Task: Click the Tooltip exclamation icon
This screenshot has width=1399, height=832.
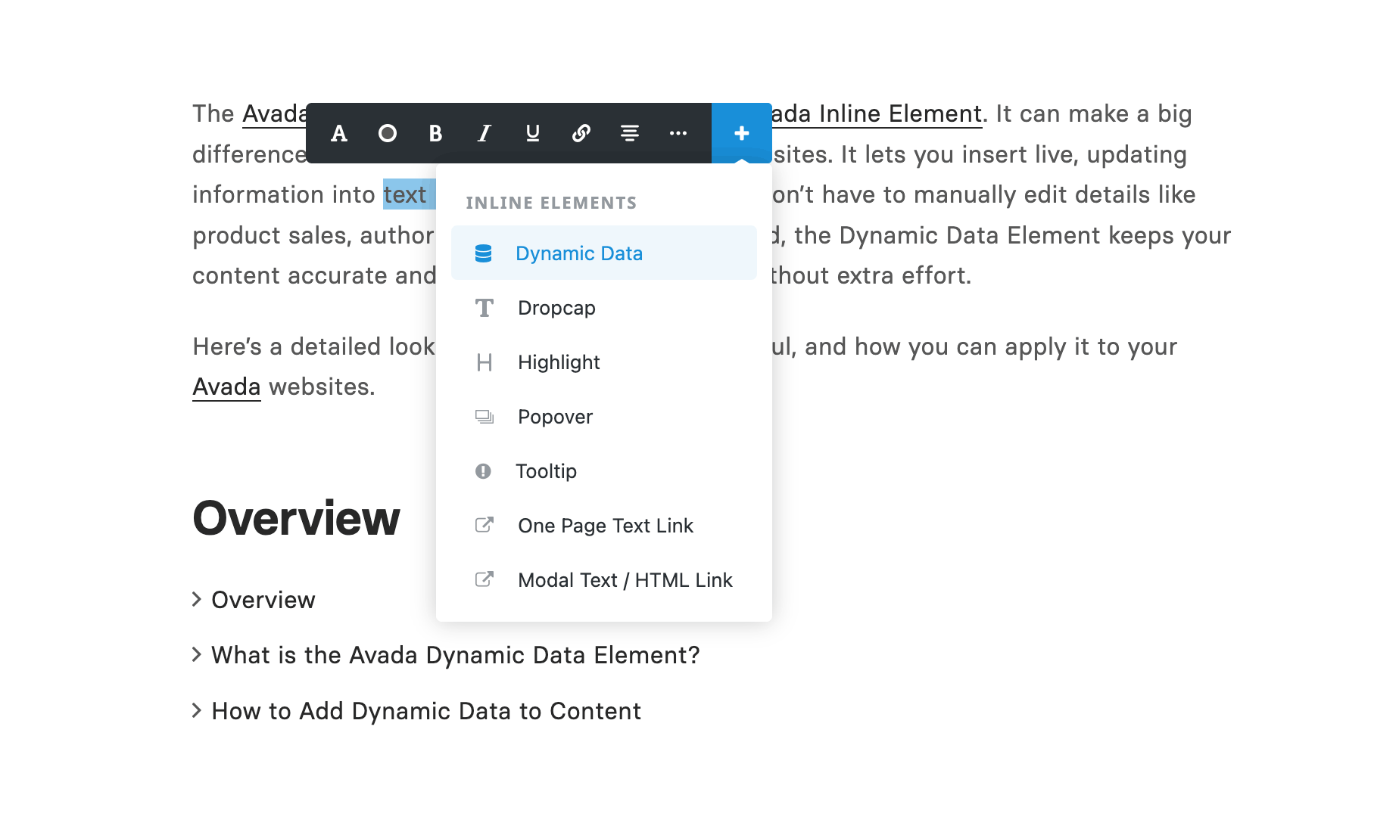Action: coord(483,471)
